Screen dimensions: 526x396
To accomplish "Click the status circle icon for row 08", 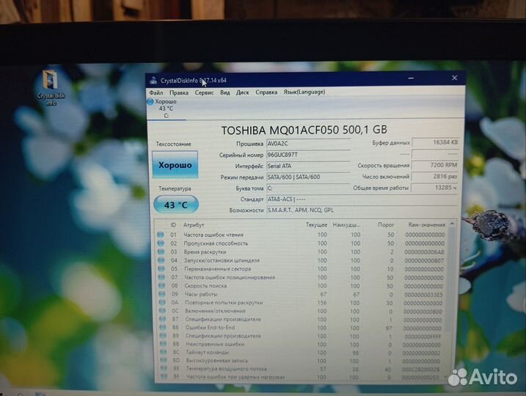I will pyautogui.click(x=162, y=286).
